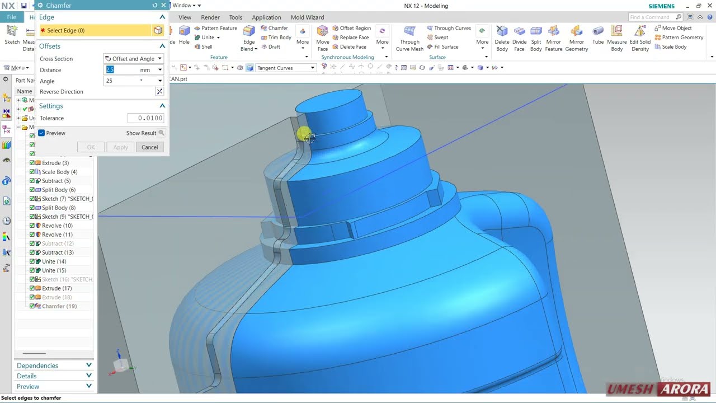Screen dimensions: 716x403
Task: Choose the Trim Body tool
Action: point(276,38)
